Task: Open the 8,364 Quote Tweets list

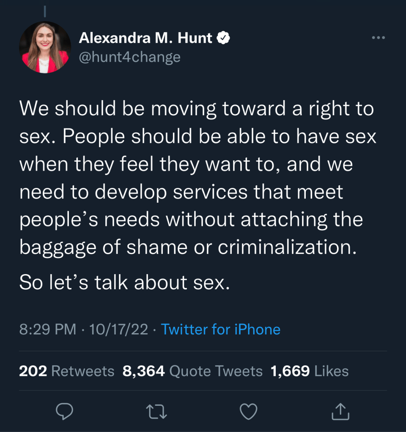Action: tap(192, 371)
